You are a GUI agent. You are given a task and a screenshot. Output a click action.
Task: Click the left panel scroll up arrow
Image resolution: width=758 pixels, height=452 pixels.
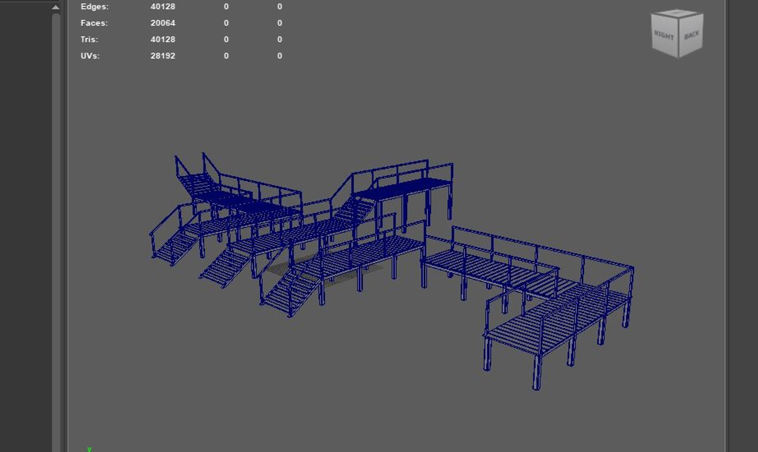(x=56, y=7)
